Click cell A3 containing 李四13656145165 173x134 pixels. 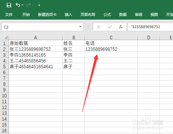pos(36,55)
